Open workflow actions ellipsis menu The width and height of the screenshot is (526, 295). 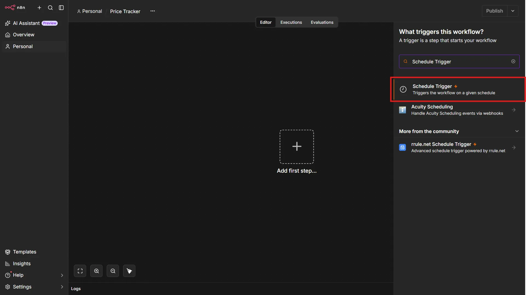[x=153, y=11]
